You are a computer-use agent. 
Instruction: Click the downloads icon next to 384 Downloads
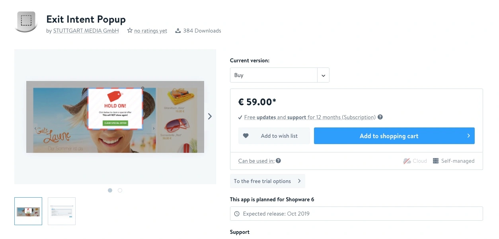178,30
